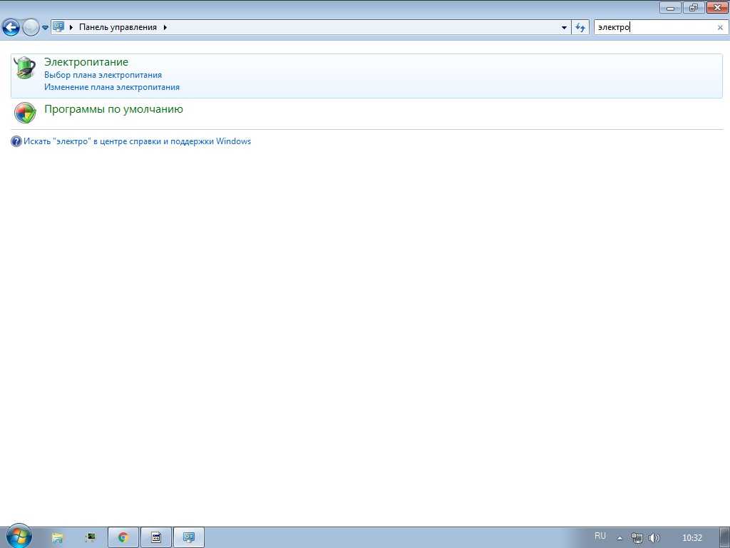
Task: Open Изменение плана электропитания link
Action: pos(112,87)
